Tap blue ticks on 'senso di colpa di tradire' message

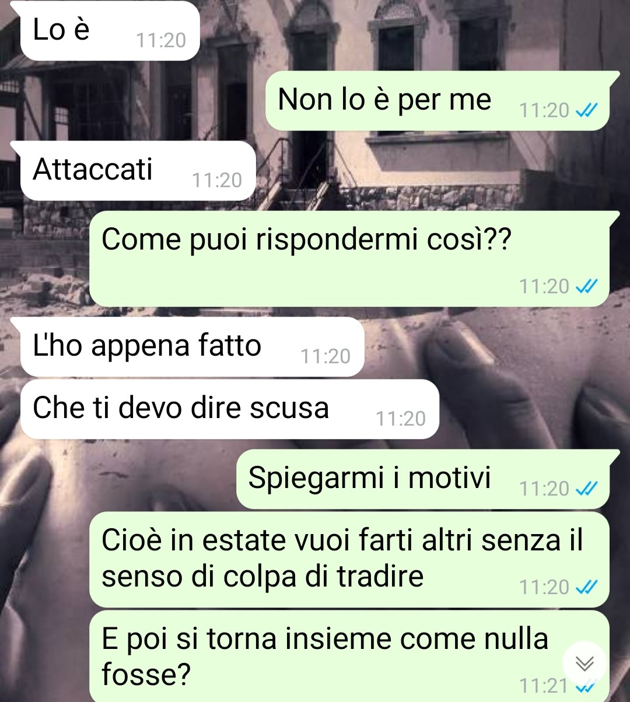[586, 587]
